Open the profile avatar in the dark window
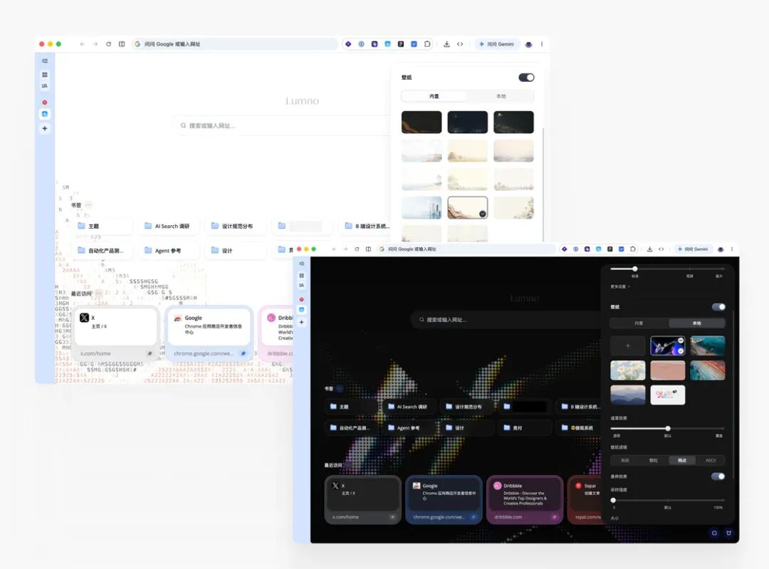 click(x=721, y=249)
